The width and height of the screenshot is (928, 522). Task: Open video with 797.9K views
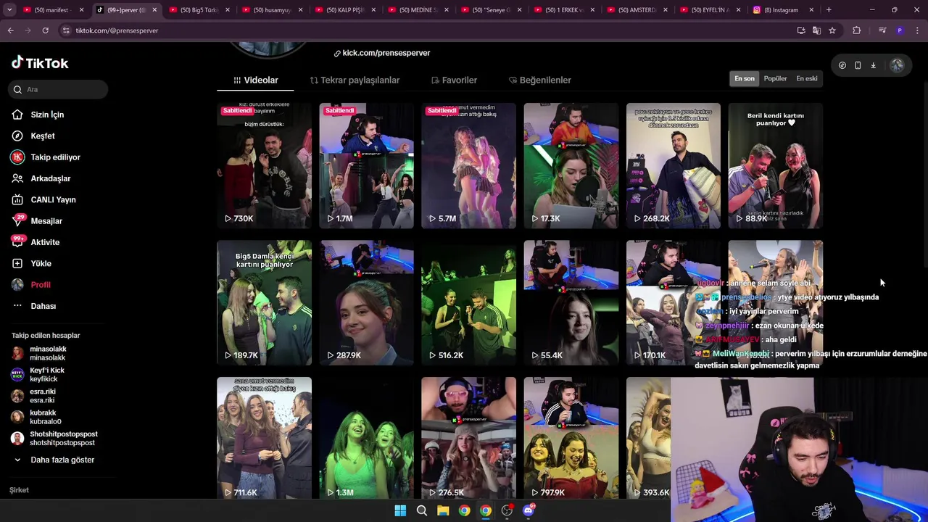[x=571, y=437]
